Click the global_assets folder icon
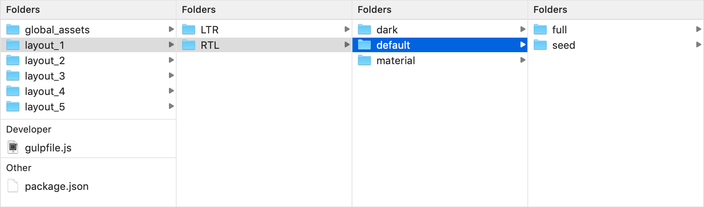This screenshot has width=704, height=207. click(x=13, y=30)
